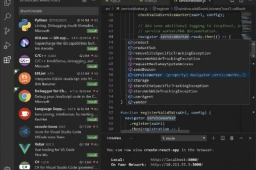Switch to the serviceWorker.js editor tab
Image resolution: width=256 pixels, height=170 pixels.
click(x=192, y=1)
